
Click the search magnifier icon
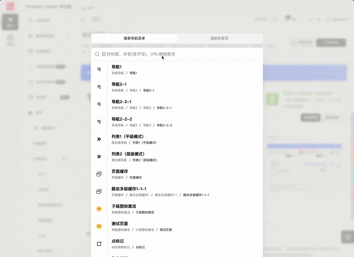point(97,54)
